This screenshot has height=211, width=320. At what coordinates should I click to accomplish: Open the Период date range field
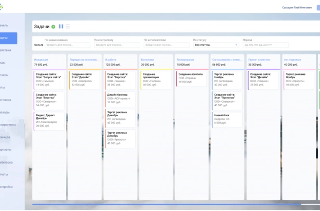(x=265, y=45)
